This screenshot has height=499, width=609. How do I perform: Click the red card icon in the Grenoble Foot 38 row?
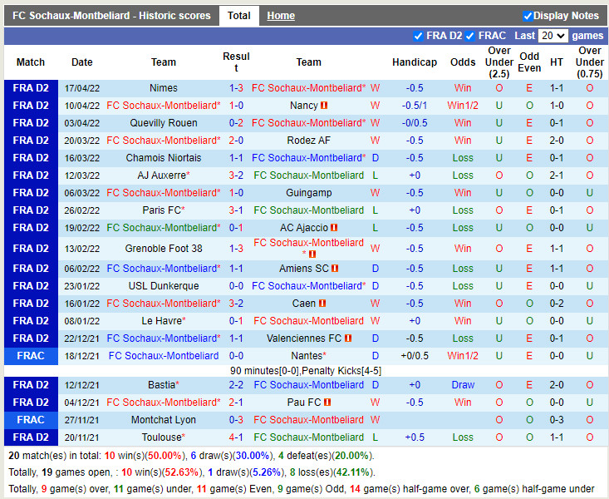point(312,254)
